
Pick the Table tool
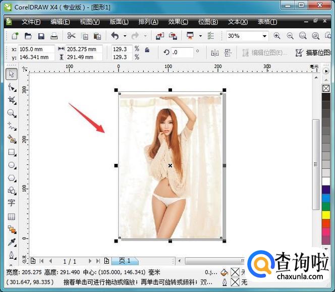[12, 216]
